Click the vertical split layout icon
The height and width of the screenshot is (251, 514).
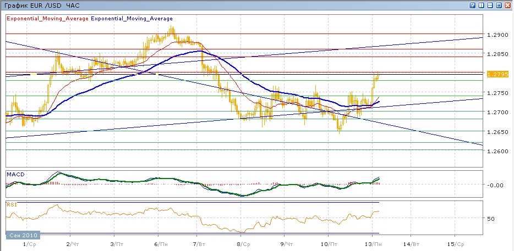pyautogui.click(x=481, y=5)
